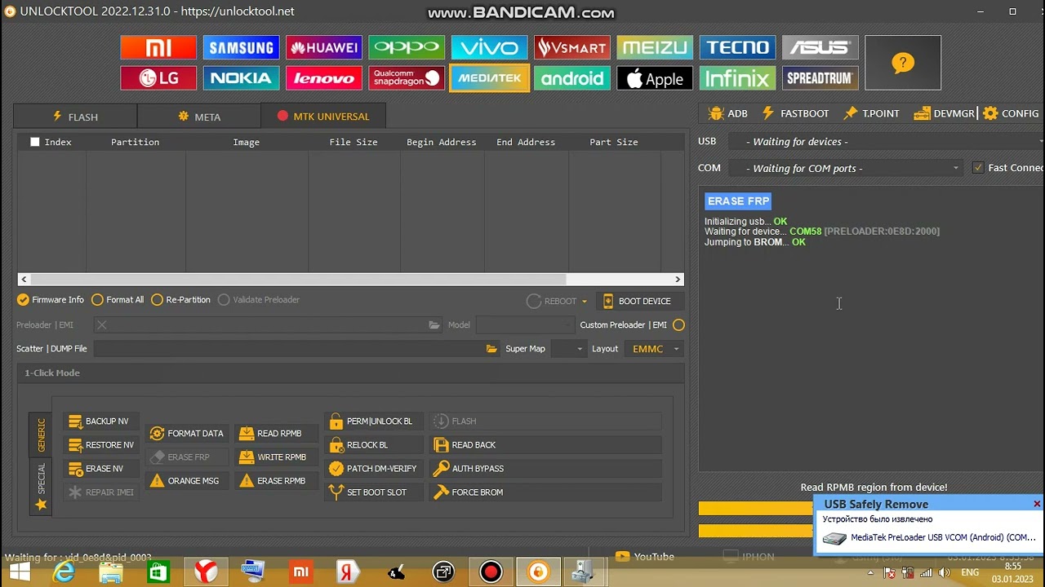Open ADB tools
Viewport: 1045px width, 587px height.
(728, 113)
